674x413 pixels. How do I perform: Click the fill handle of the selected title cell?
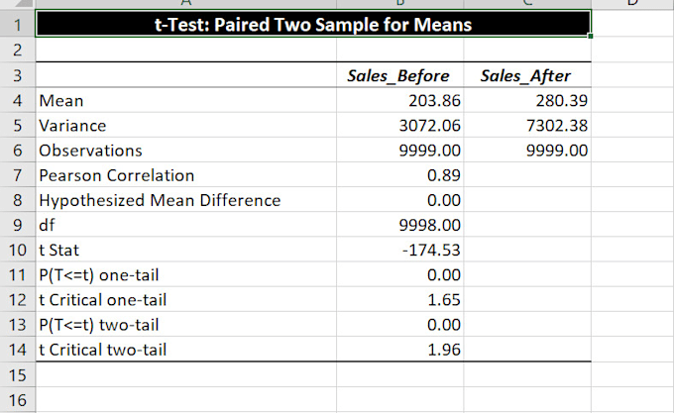click(591, 37)
